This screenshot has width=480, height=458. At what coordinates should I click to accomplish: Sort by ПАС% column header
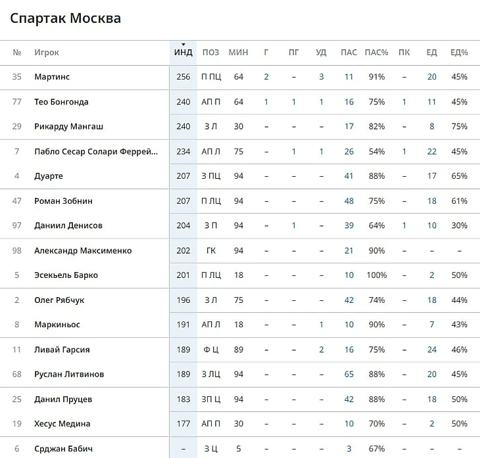(x=376, y=53)
